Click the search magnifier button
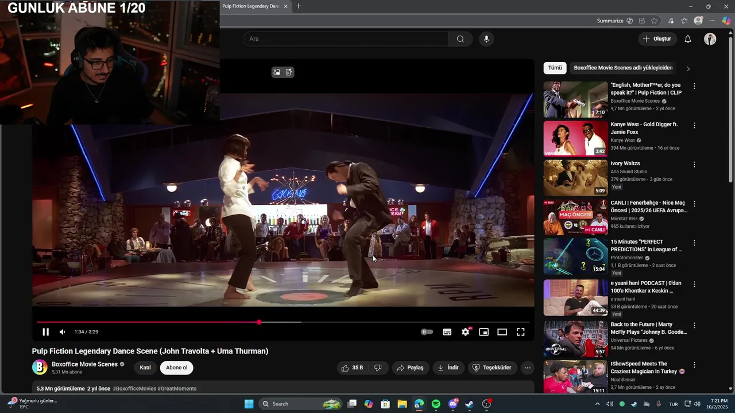The height and width of the screenshot is (413, 735). tap(461, 39)
